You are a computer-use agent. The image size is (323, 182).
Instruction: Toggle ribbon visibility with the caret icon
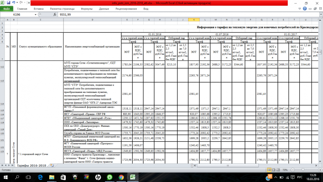tap(299, 8)
